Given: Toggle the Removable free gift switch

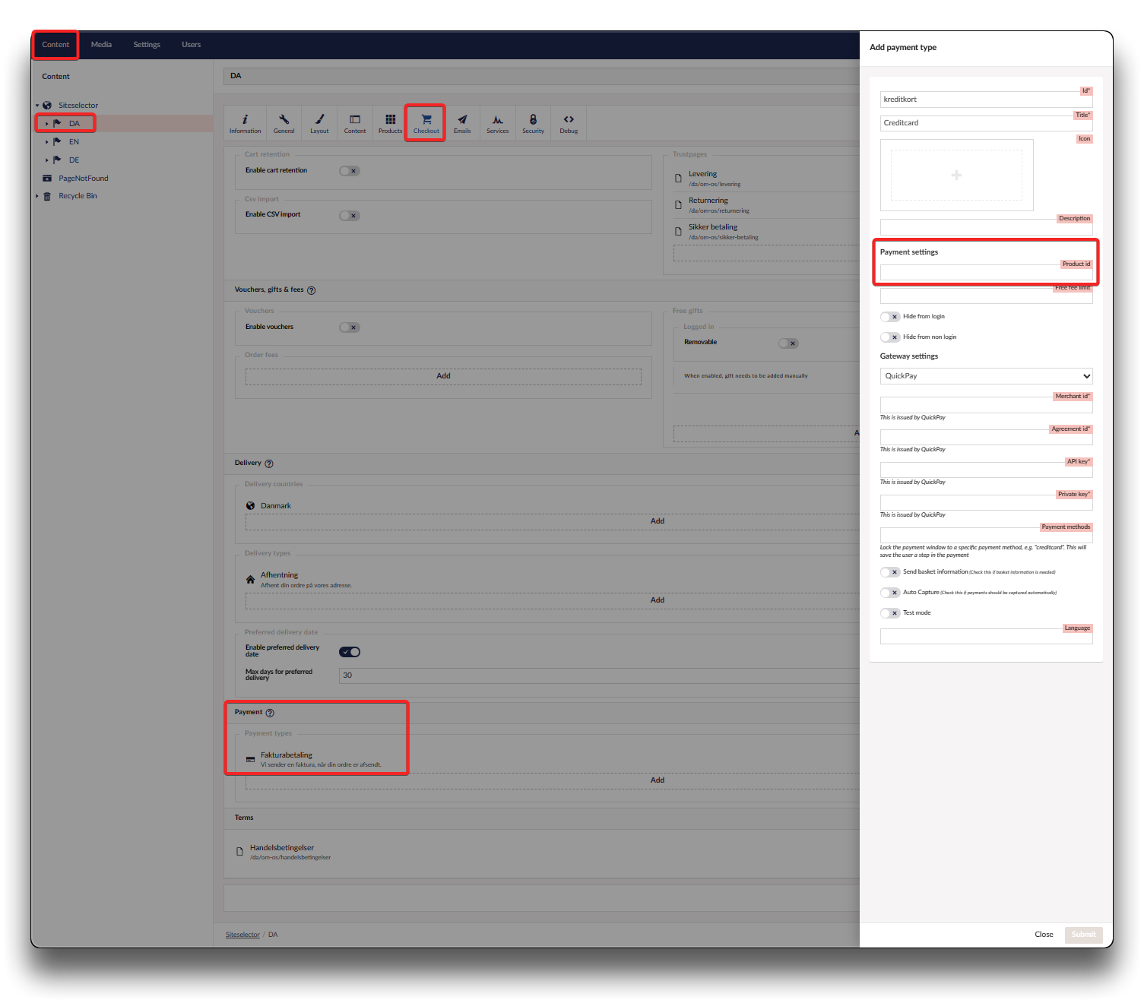Looking at the screenshot, I should click(x=789, y=343).
